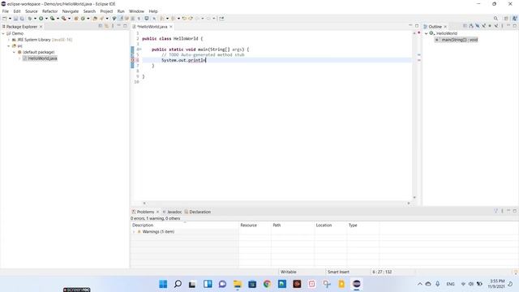Close the Problems tab
Screen dimensions: 519x292
(157, 212)
